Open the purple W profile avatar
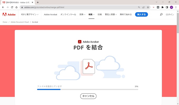This screenshot has height=105, width=179. point(171,7)
